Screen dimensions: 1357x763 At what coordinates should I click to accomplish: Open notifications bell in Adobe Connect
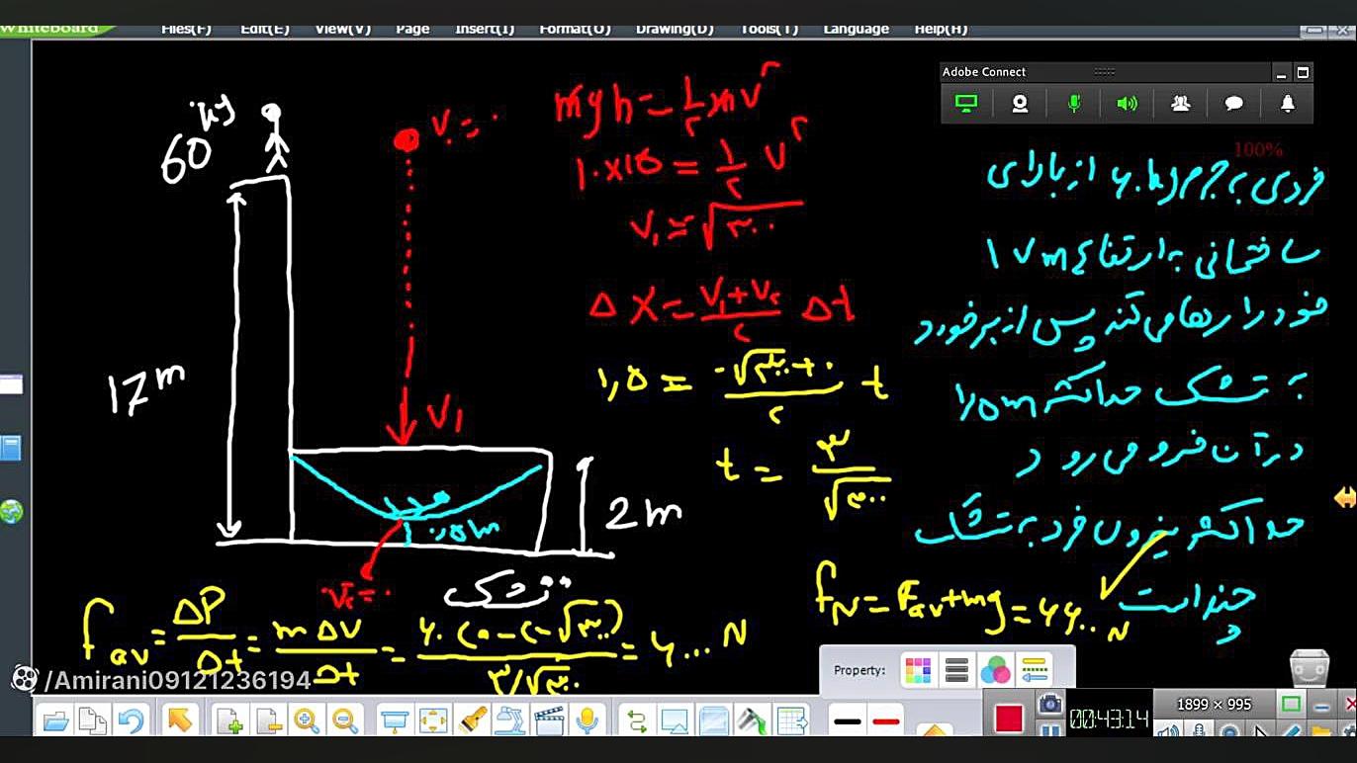[x=1287, y=104]
